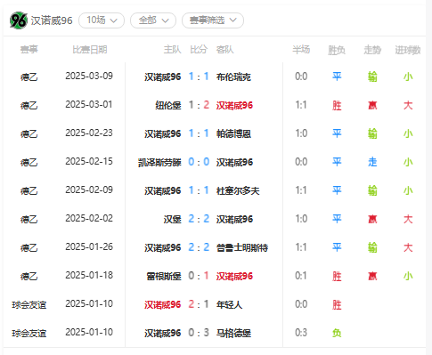Open the 汉堡 home team link
Screen dimensions: 432x355
click(x=172, y=219)
